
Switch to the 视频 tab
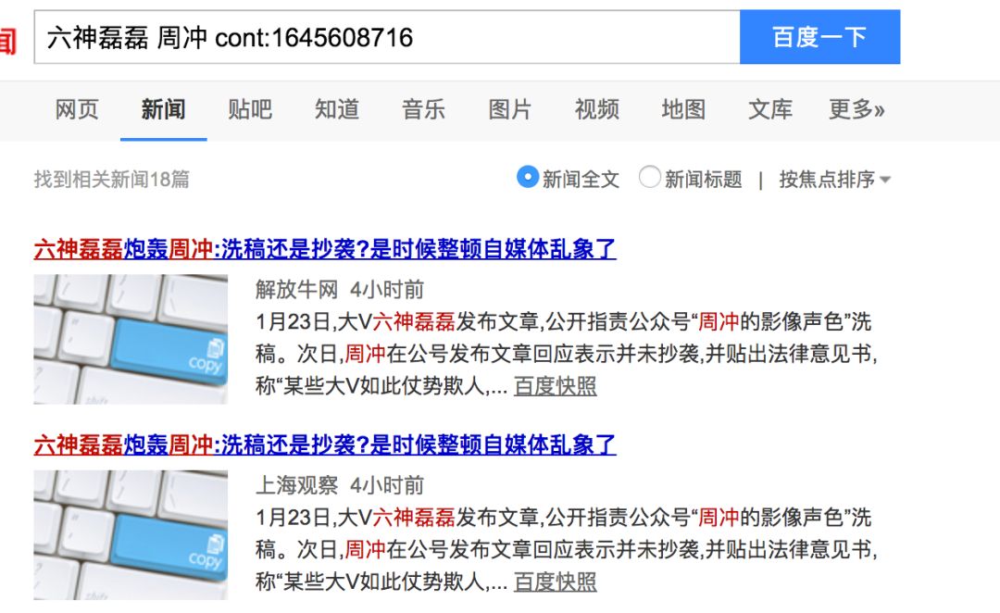click(597, 109)
